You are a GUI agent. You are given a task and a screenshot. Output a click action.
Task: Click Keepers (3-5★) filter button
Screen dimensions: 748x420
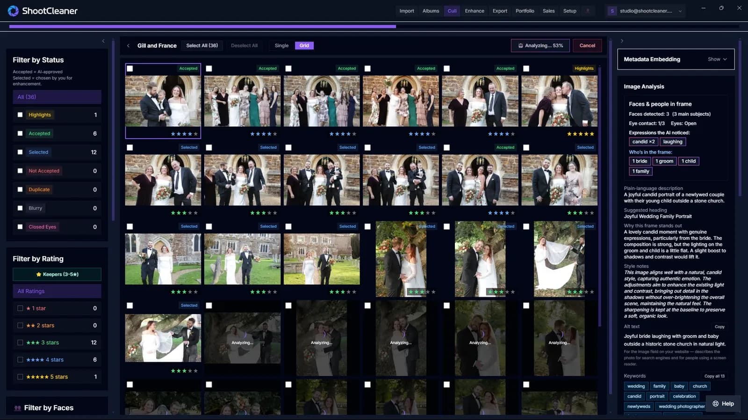pyautogui.click(x=57, y=274)
